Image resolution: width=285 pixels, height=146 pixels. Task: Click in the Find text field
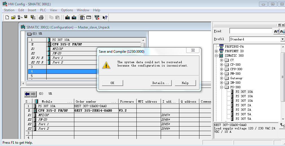click(250, 31)
